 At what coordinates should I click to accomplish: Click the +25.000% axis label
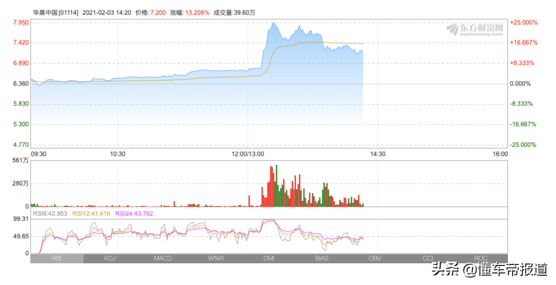tap(524, 22)
